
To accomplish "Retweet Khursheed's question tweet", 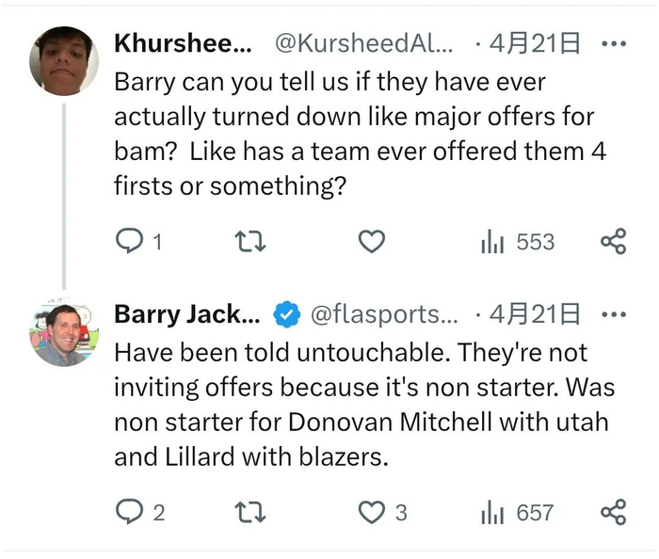I will click(x=249, y=242).
